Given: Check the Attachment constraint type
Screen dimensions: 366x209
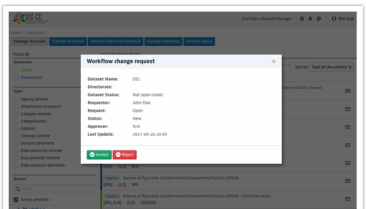Looking at the screenshot, I should 16,107.
